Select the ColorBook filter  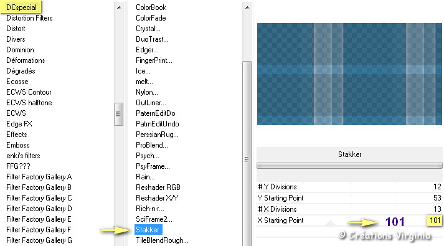(x=151, y=7)
